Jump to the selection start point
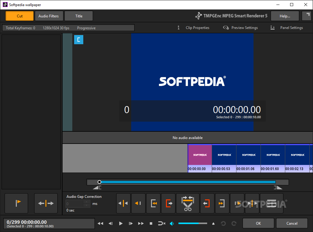This screenshot has width=313, height=232. (153, 203)
